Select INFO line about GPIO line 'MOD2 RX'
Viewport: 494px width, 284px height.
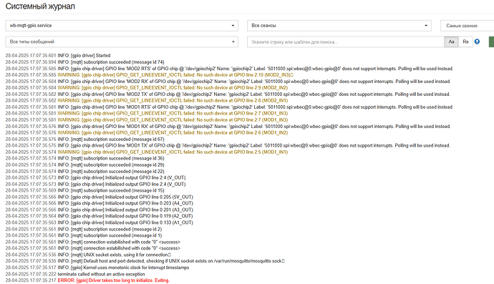228,82
